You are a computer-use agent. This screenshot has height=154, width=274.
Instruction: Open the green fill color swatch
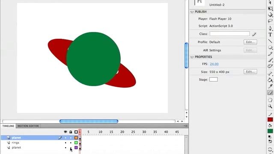pos(270,131)
